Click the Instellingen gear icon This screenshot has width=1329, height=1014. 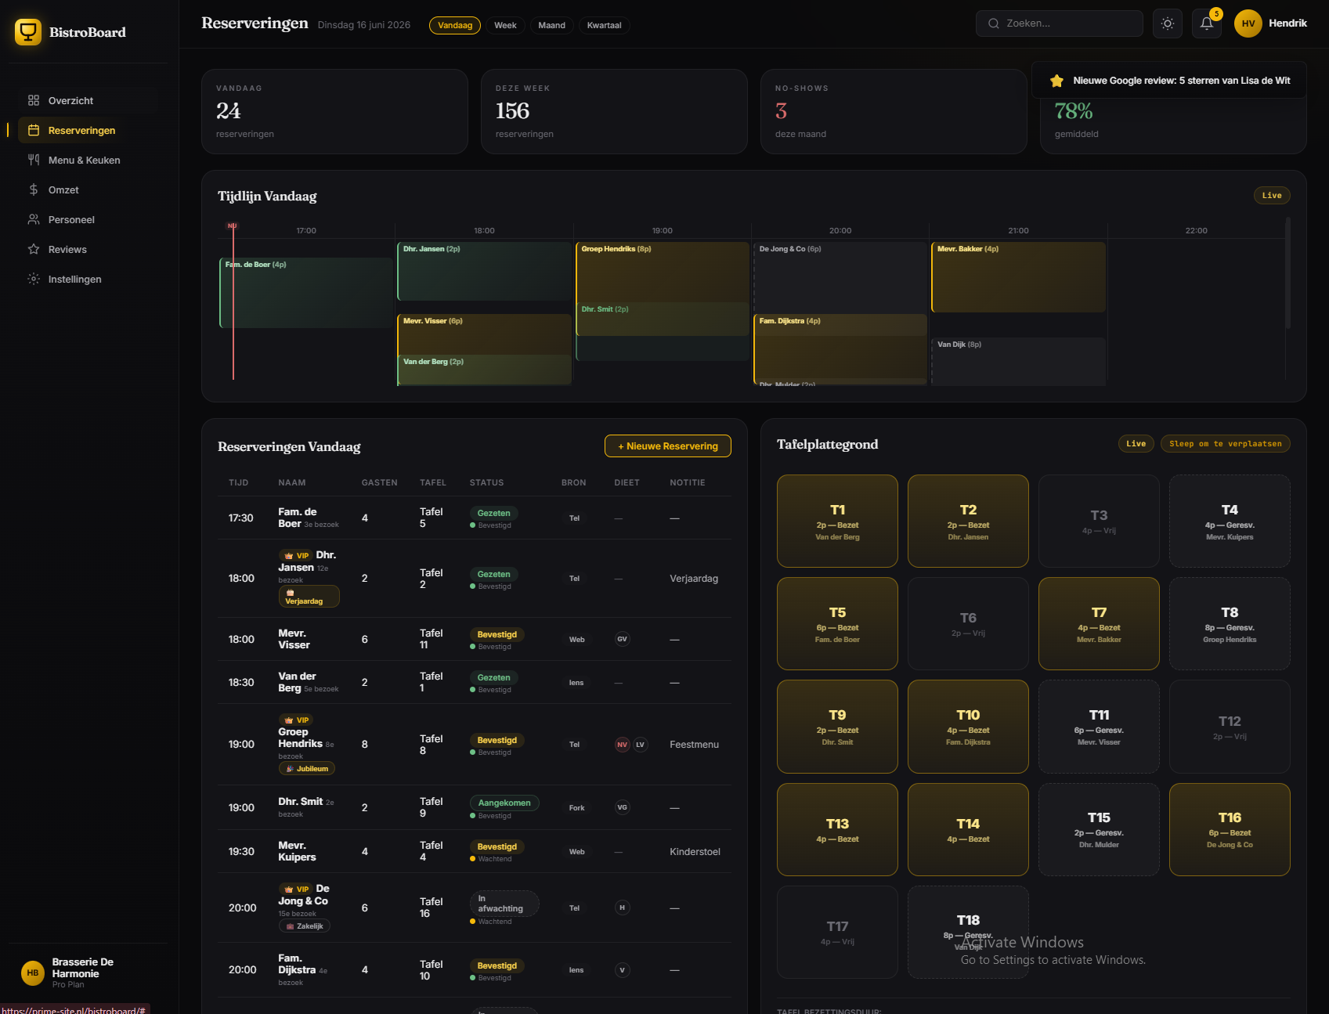(34, 279)
